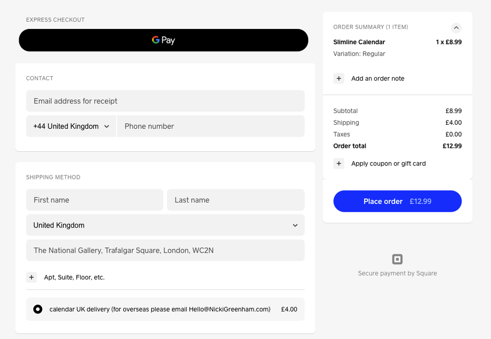Click the National Gallery address field
Screen dimensions: 491x339
tap(165, 251)
